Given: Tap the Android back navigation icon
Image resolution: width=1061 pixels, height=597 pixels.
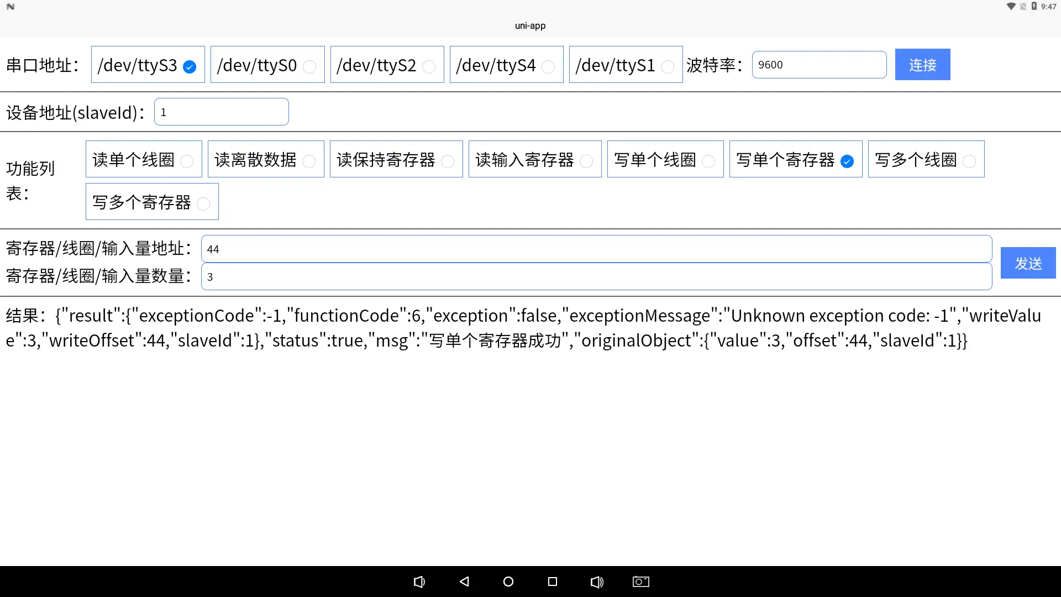Looking at the screenshot, I should click(x=464, y=582).
